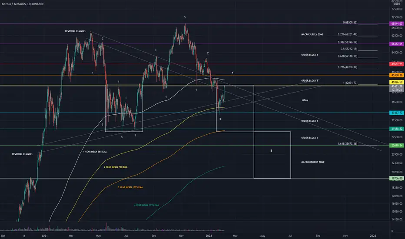Select the 2022 label on time axis

pyautogui.click(x=209, y=236)
